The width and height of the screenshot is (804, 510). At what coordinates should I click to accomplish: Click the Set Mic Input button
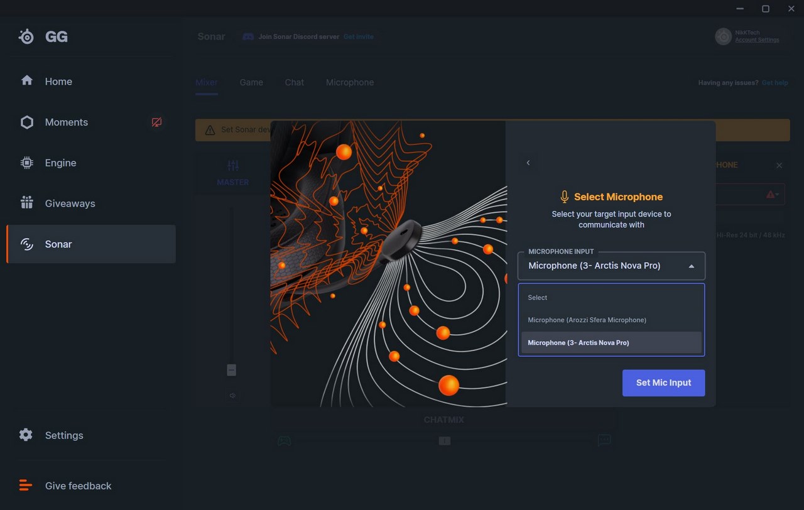click(x=663, y=382)
